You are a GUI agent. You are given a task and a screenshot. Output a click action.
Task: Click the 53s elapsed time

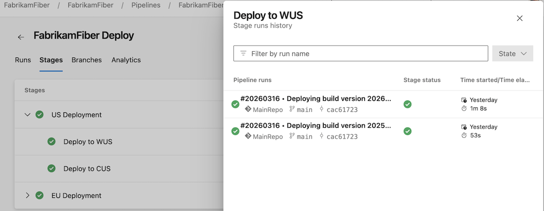click(x=475, y=135)
